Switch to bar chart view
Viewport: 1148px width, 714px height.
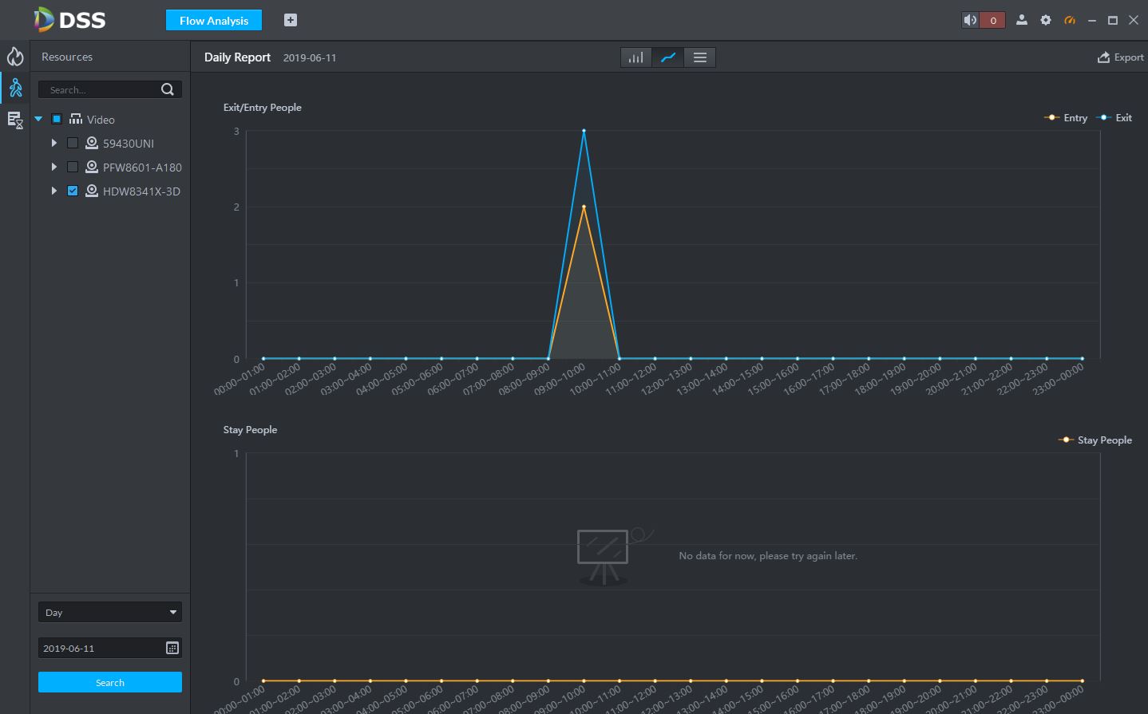coord(636,57)
